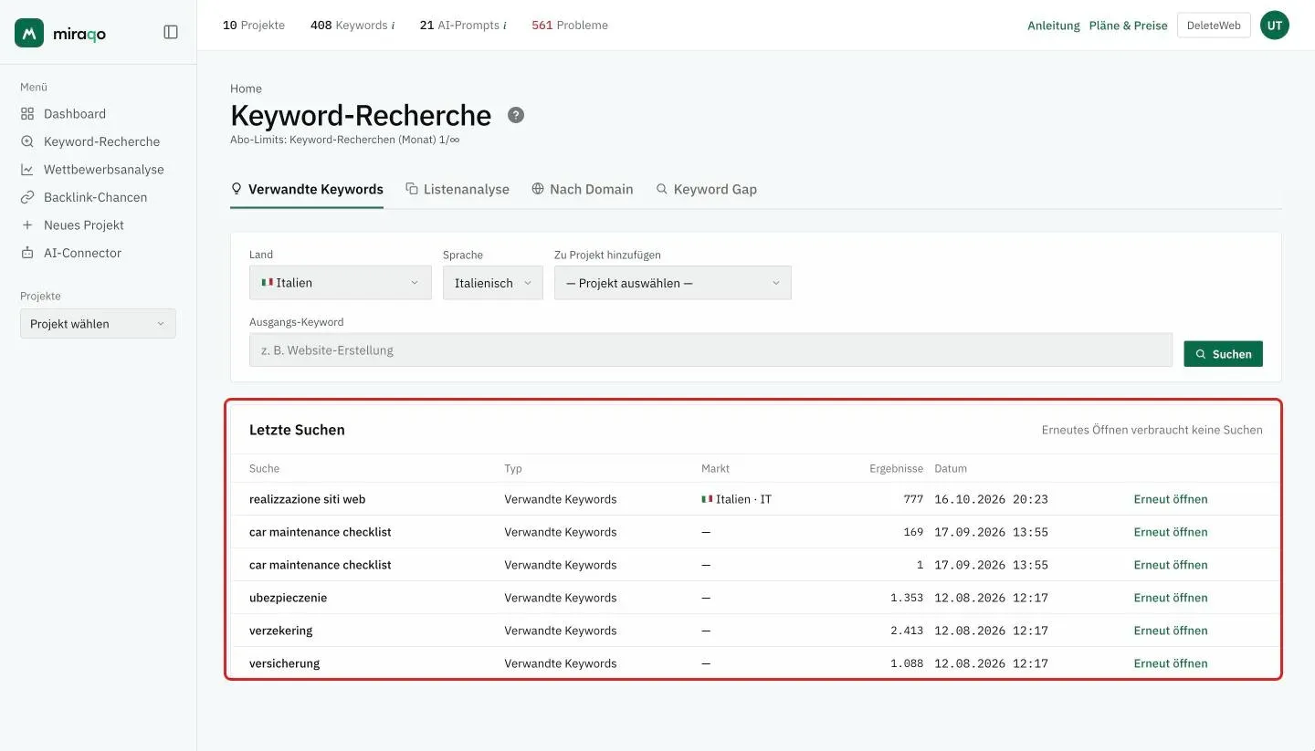Click the plus icon for Neues Projekt

pos(27,225)
